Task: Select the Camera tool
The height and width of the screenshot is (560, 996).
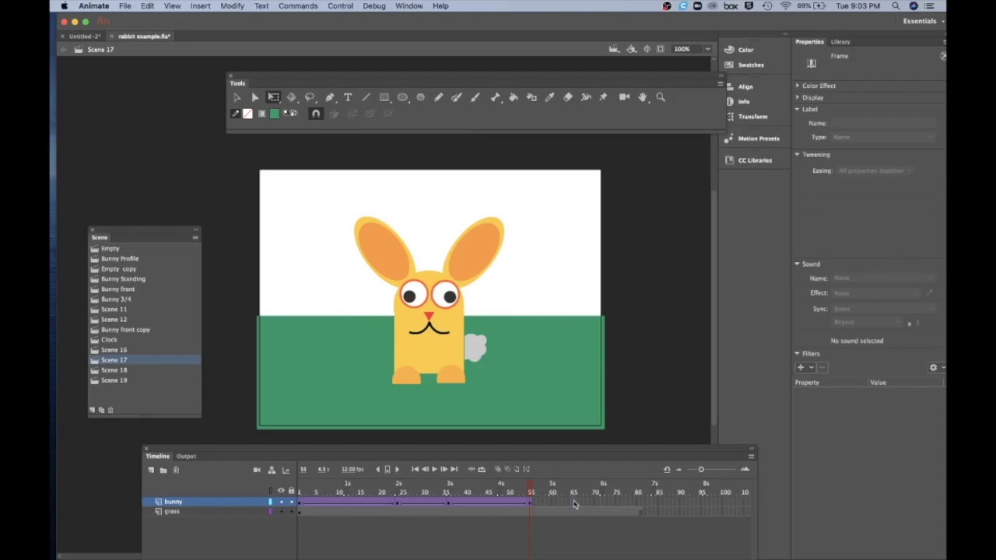Action: pyautogui.click(x=624, y=97)
